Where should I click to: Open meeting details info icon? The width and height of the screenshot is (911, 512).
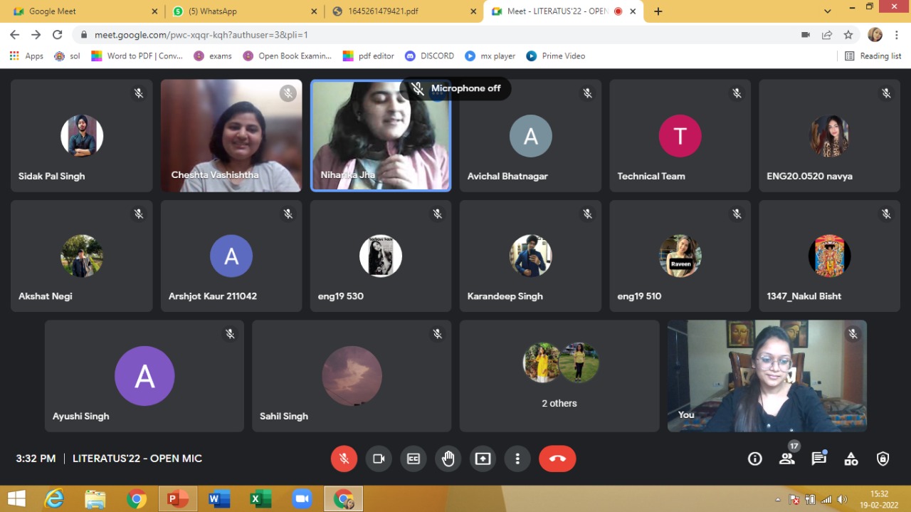[755, 459]
